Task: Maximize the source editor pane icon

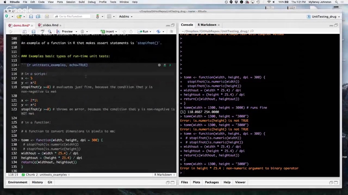Action: [173, 25]
